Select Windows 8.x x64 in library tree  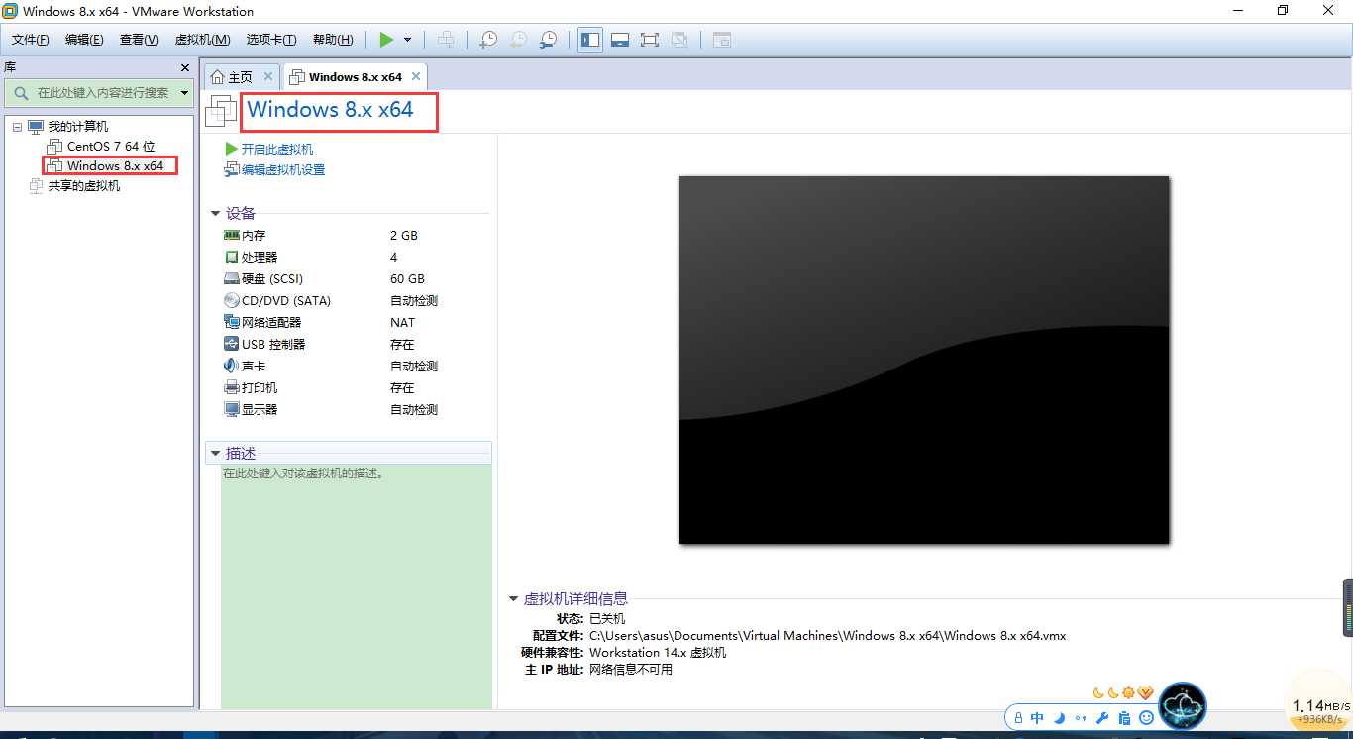click(x=115, y=166)
